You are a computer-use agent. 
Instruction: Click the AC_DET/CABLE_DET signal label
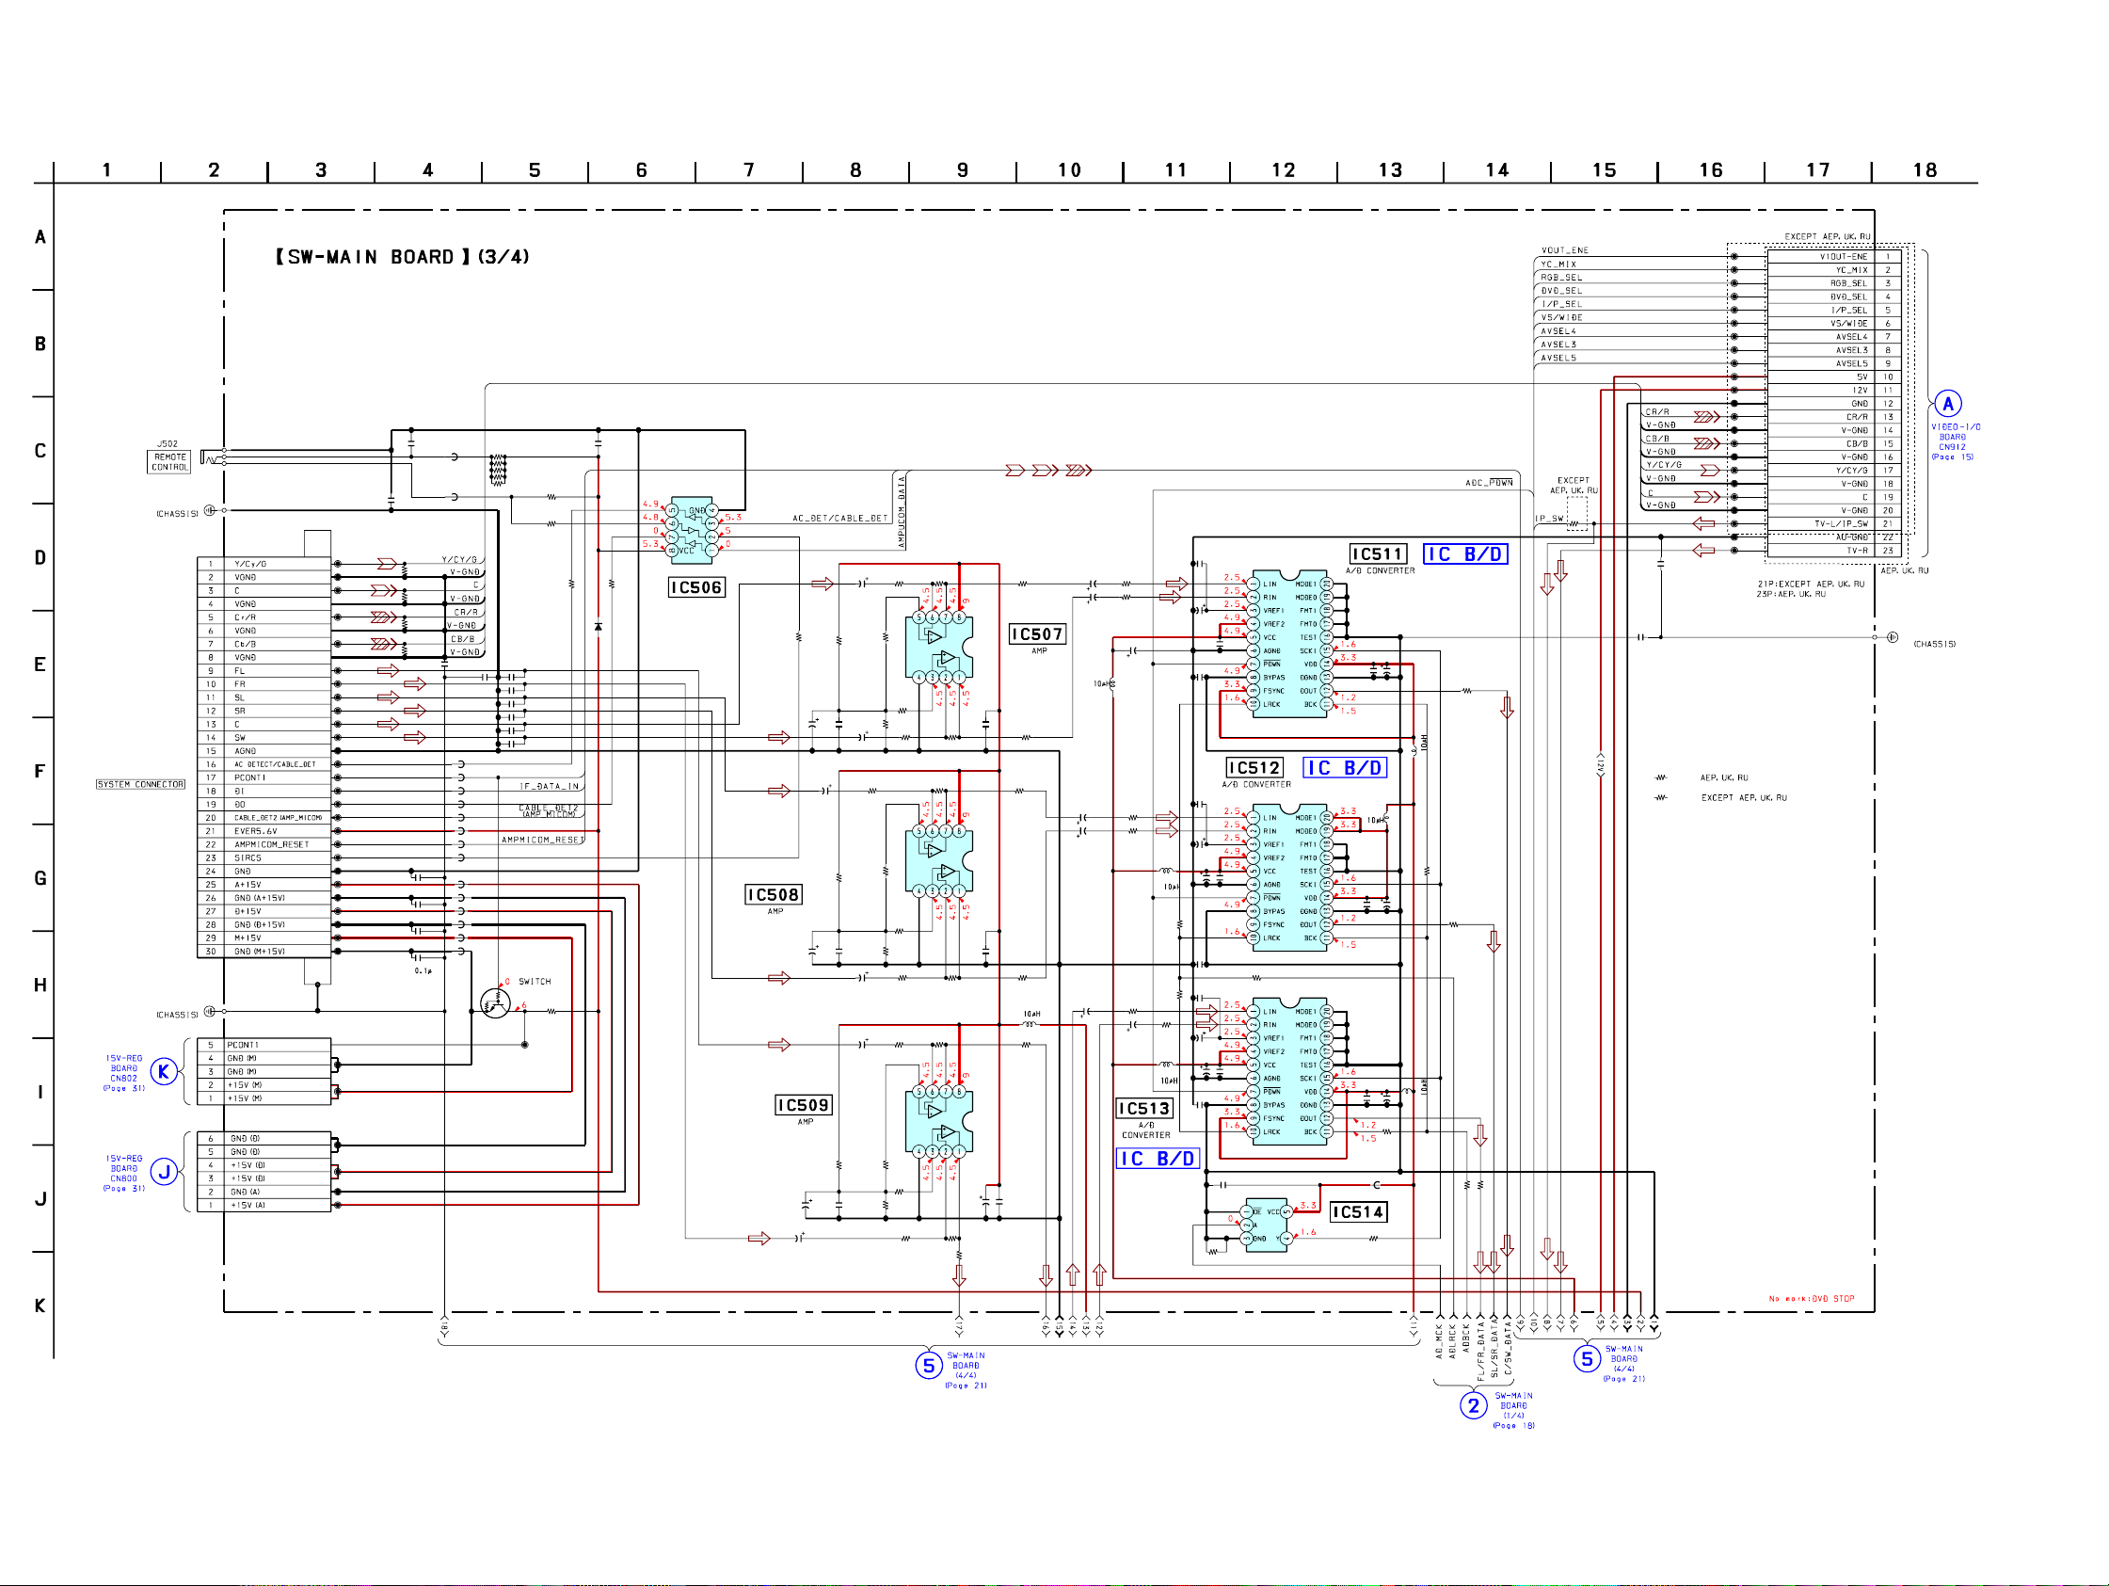tap(840, 519)
